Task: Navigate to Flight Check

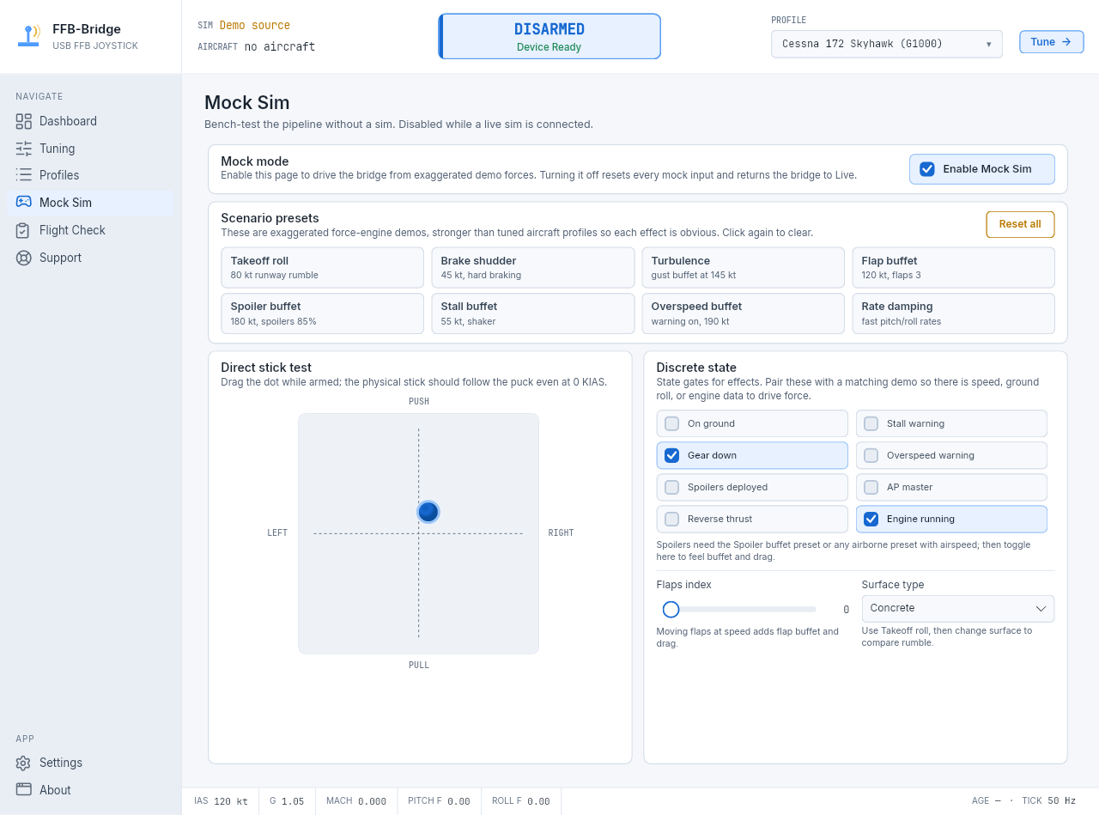Action: pos(90,230)
